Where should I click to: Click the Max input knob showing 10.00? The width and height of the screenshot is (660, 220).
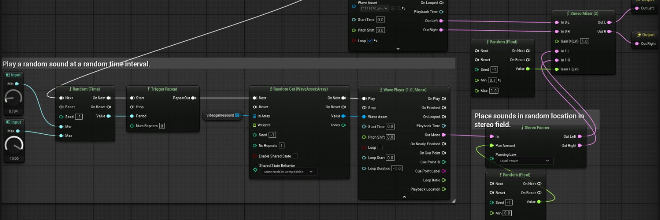coord(15,145)
